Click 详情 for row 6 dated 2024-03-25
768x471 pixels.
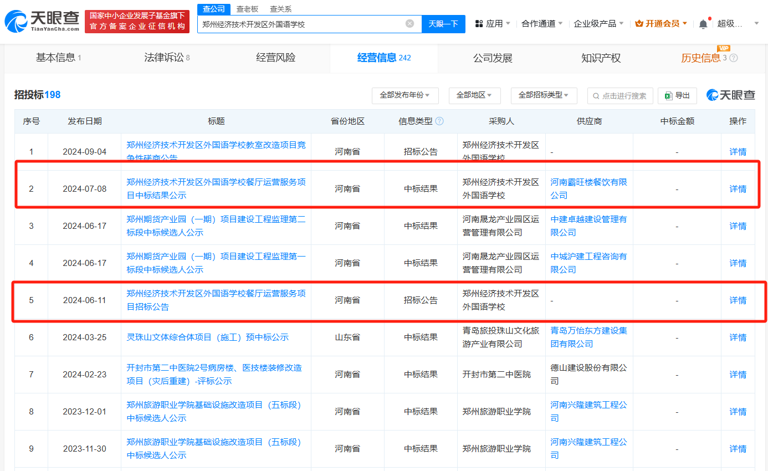pyautogui.click(x=738, y=337)
